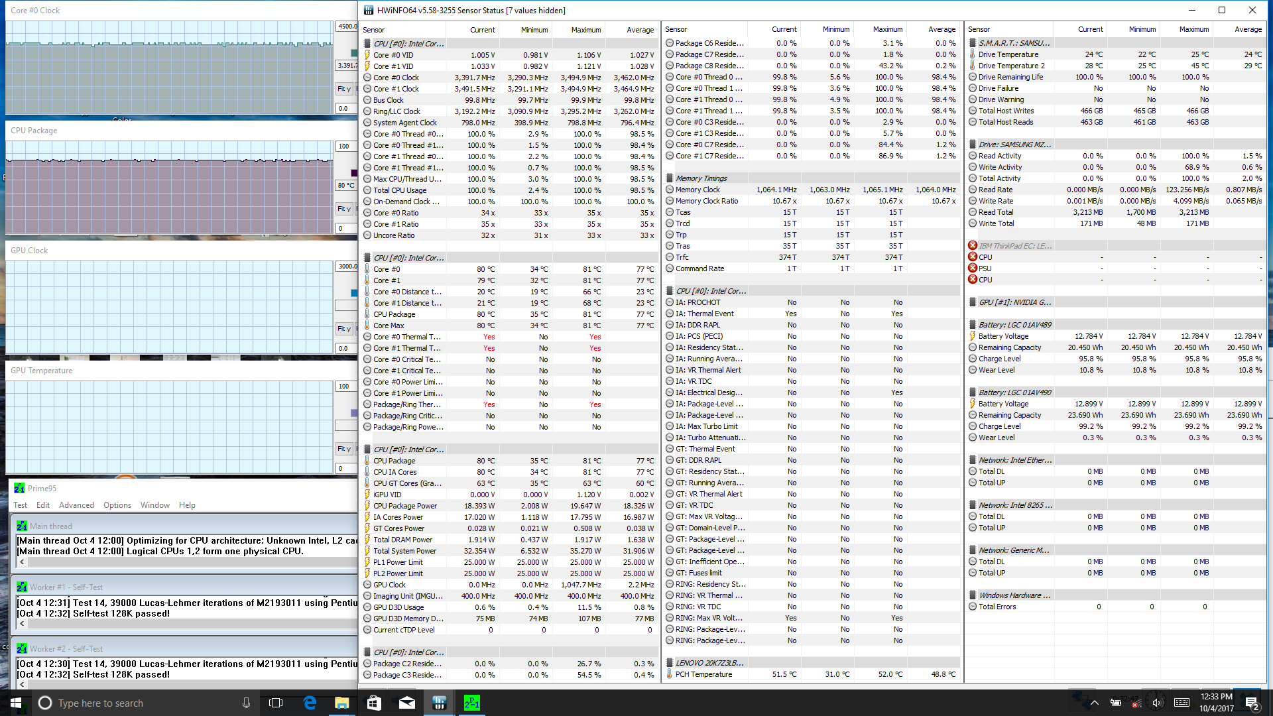
Task: Click the purple color swatch in CPU Package graph
Action: (x=354, y=172)
